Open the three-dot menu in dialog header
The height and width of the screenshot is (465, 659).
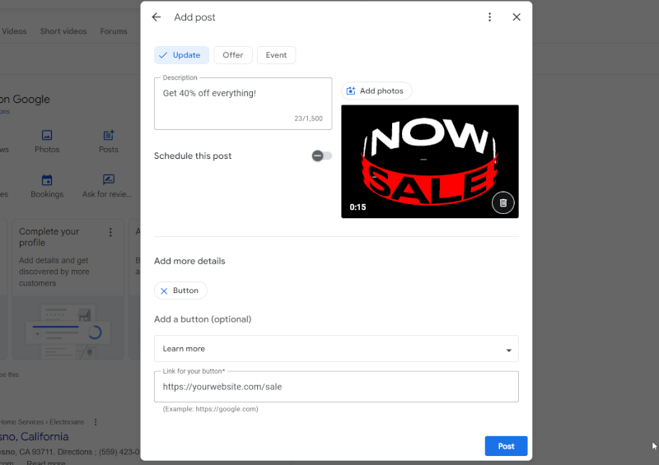pyautogui.click(x=489, y=17)
